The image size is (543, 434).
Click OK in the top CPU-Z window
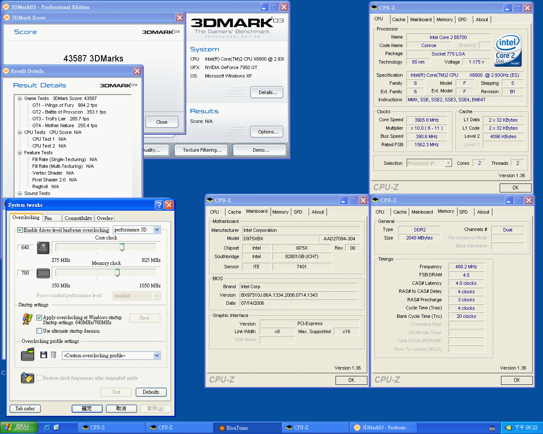[x=515, y=188]
